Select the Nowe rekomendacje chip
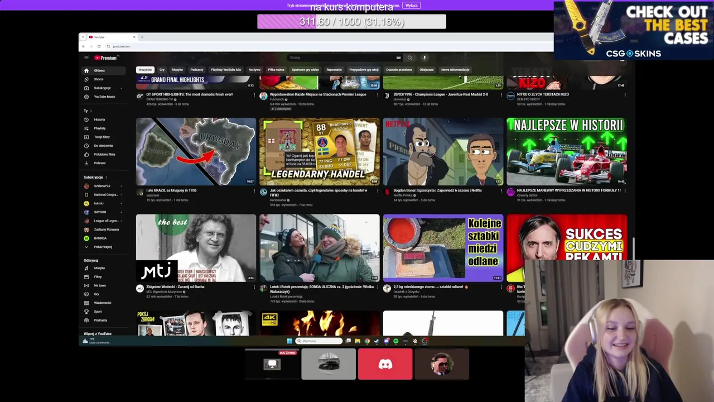This screenshot has height=402, width=714. [455, 70]
